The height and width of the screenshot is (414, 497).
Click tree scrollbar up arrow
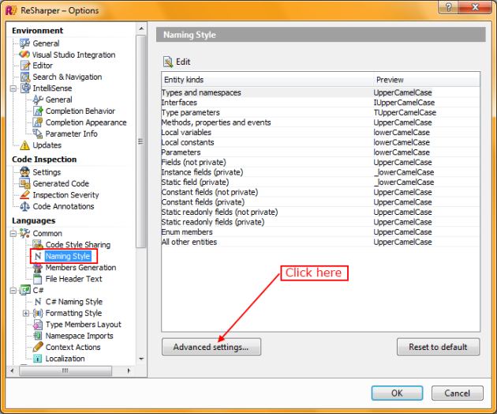[141, 29]
